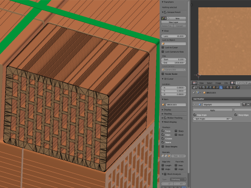Open the Constraints properties tab icon
This screenshot has height=188, width=251.
pyautogui.click(x=218, y=87)
